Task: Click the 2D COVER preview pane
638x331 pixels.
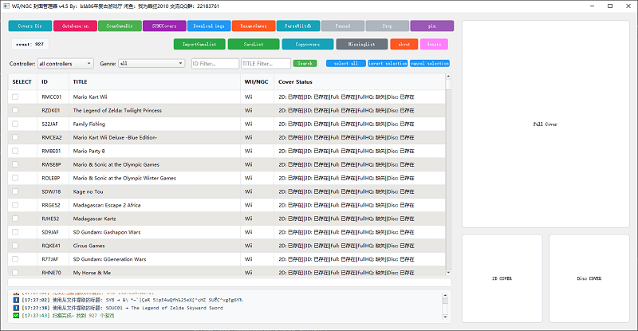Action: (x=502, y=278)
